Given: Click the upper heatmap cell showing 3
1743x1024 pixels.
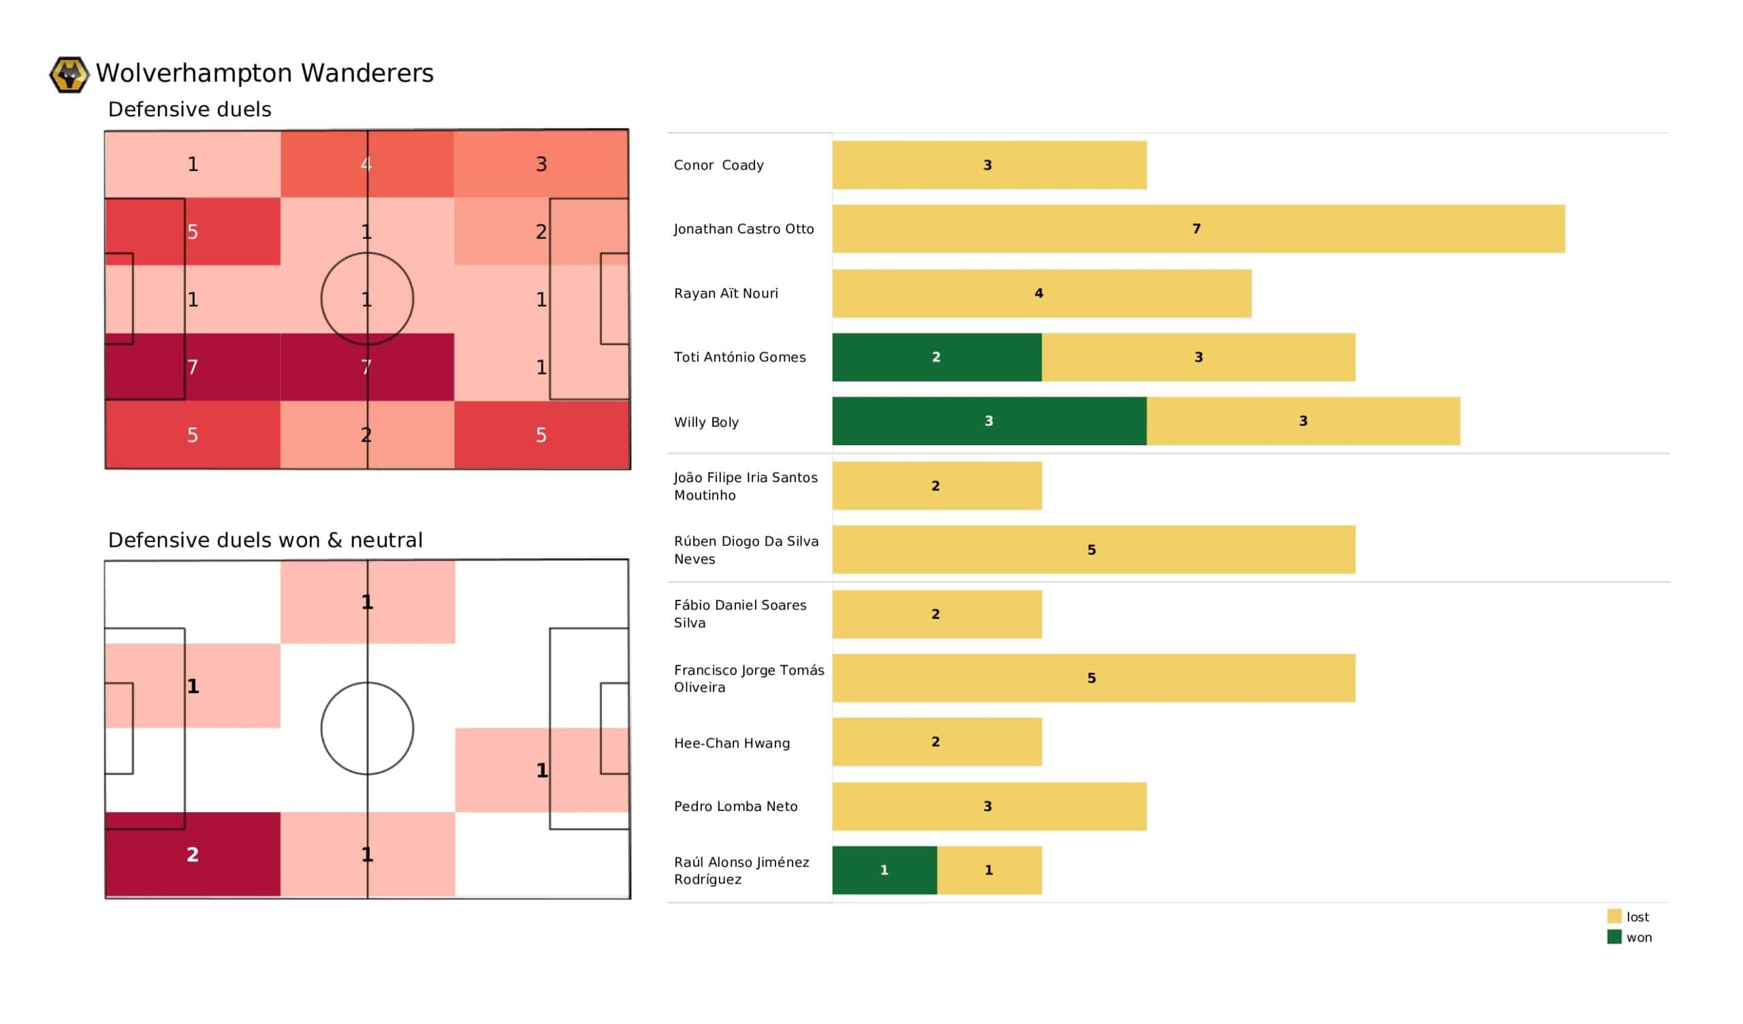Looking at the screenshot, I should (x=541, y=164).
